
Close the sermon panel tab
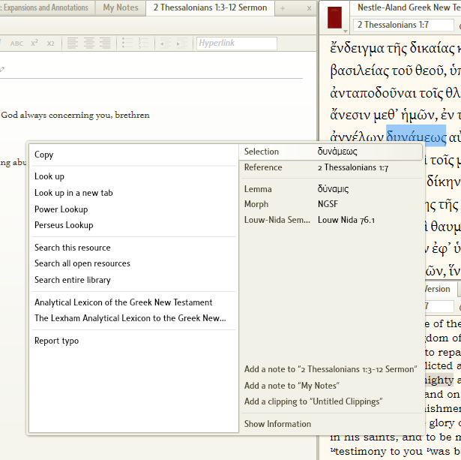click(309, 8)
